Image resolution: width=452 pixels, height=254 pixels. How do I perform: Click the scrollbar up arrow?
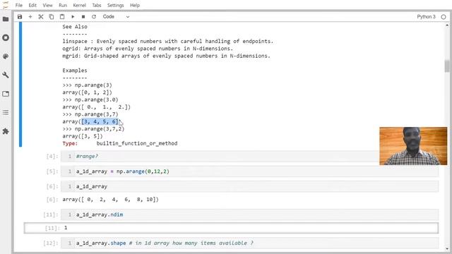coord(447,25)
